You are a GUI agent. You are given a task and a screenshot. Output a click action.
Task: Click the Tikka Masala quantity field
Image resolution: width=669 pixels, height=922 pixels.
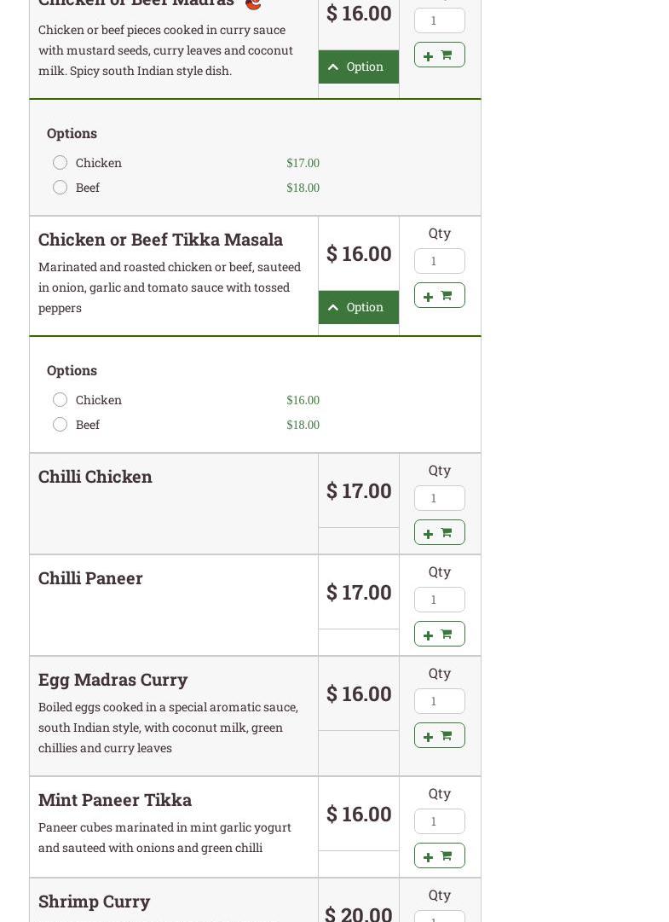tap(439, 261)
